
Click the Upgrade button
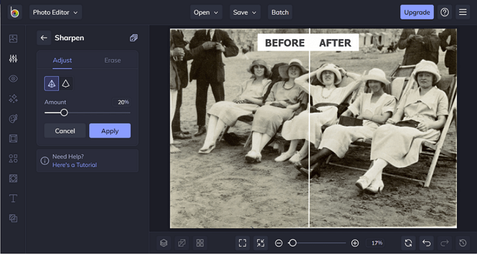417,12
